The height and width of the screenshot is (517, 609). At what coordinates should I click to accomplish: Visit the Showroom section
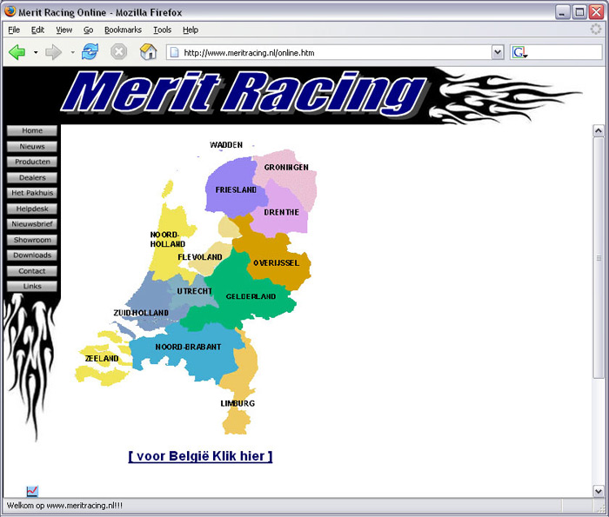click(x=32, y=240)
